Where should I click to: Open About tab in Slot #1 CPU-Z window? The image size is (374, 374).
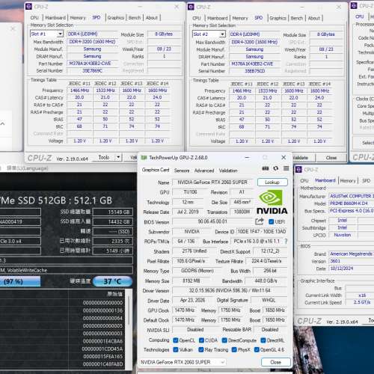pyautogui.click(x=152, y=18)
